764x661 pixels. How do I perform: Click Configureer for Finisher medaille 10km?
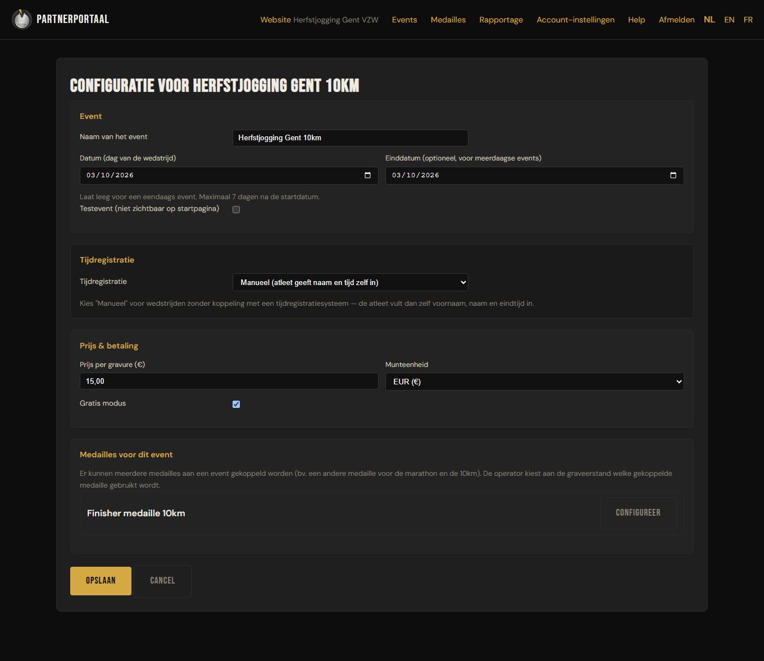click(638, 513)
